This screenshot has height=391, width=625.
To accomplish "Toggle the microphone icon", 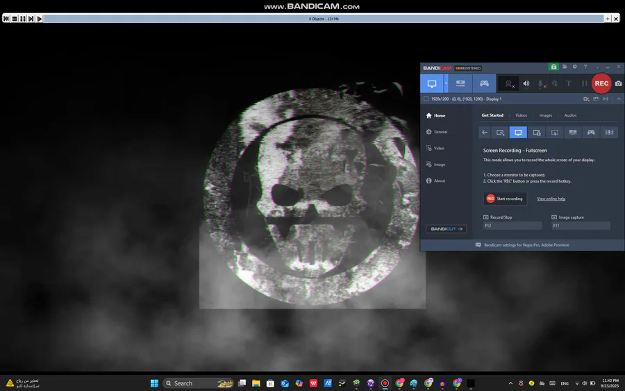I will pyautogui.click(x=541, y=84).
